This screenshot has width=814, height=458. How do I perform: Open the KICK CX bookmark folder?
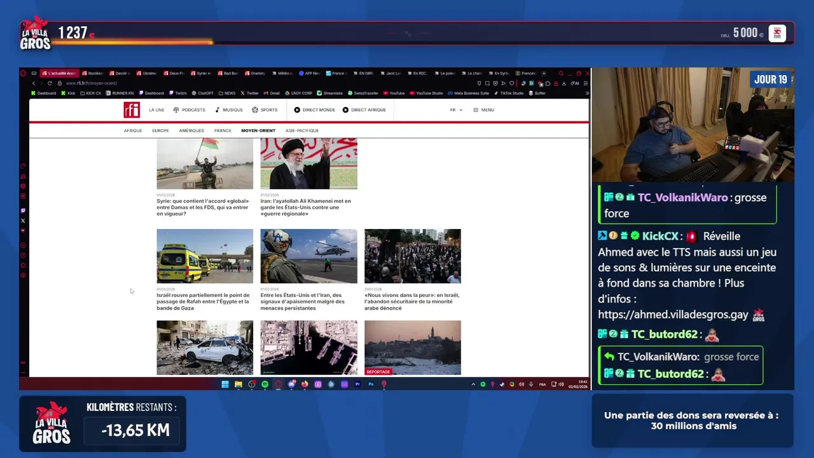click(x=90, y=93)
